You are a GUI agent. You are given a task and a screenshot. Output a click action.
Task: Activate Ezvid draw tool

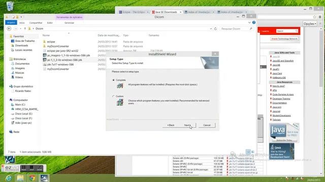pyautogui.click(x=39, y=168)
